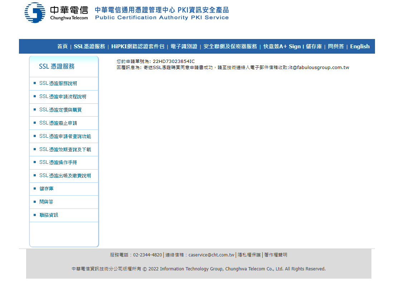Open SSL憑證申請者查詢功能 sidebar link
Screen dimensions: 414x299
[65, 136]
